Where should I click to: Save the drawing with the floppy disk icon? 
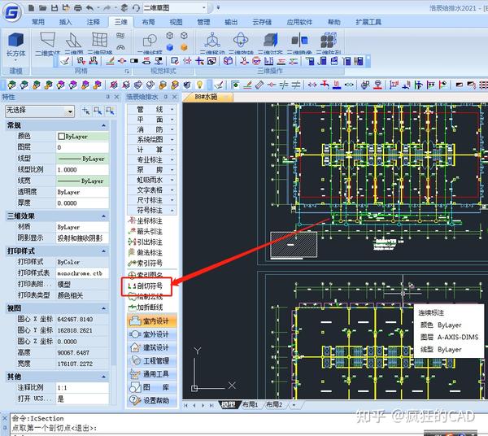click(x=54, y=7)
